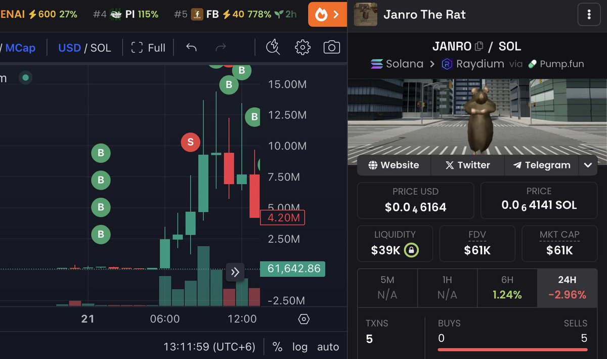Click the PRICE USD $0.0₄6164 box
Image resolution: width=607 pixels, height=359 pixels.
coord(415,200)
